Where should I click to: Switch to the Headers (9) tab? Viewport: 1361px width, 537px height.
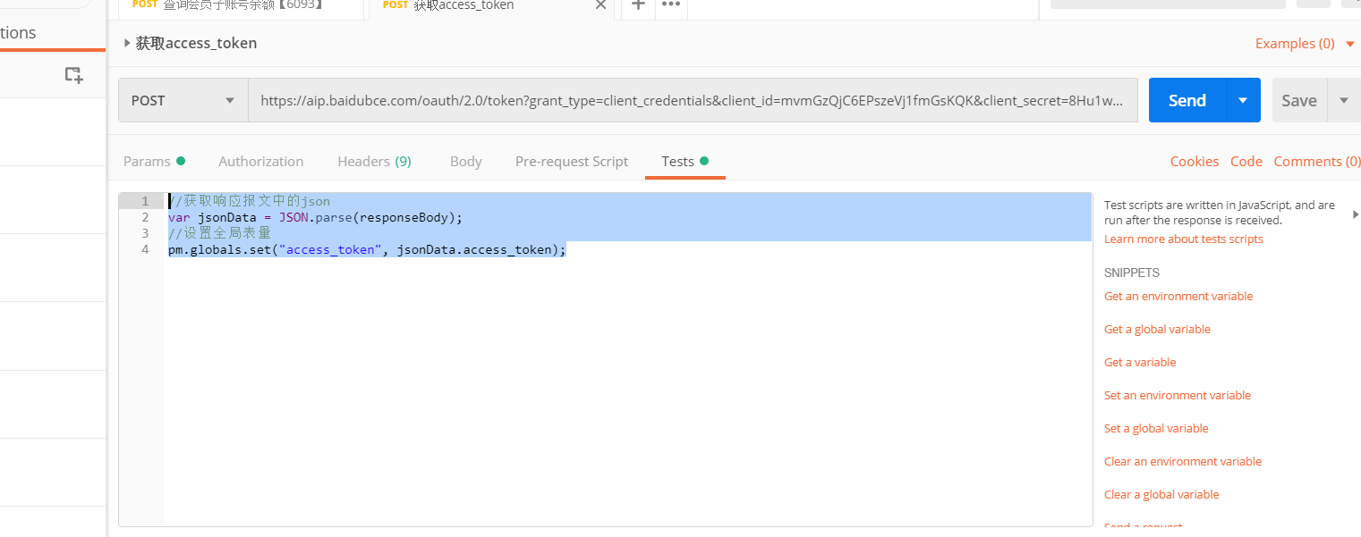pyautogui.click(x=374, y=162)
